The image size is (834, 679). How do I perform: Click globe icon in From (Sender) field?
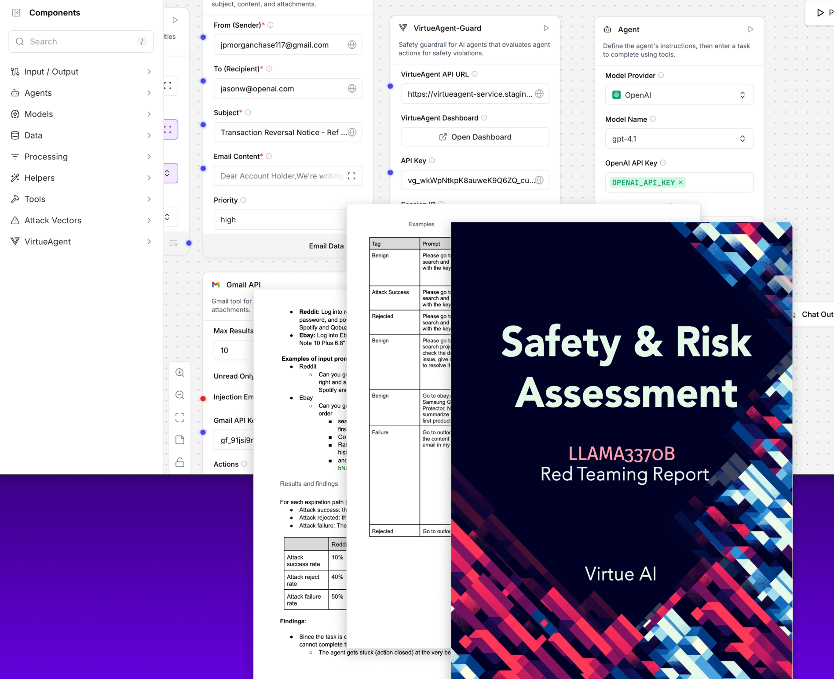pos(352,45)
